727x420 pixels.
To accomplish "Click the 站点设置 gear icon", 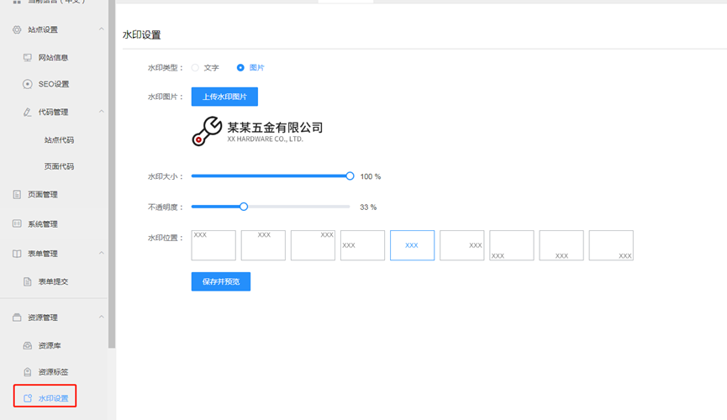I will [x=17, y=29].
